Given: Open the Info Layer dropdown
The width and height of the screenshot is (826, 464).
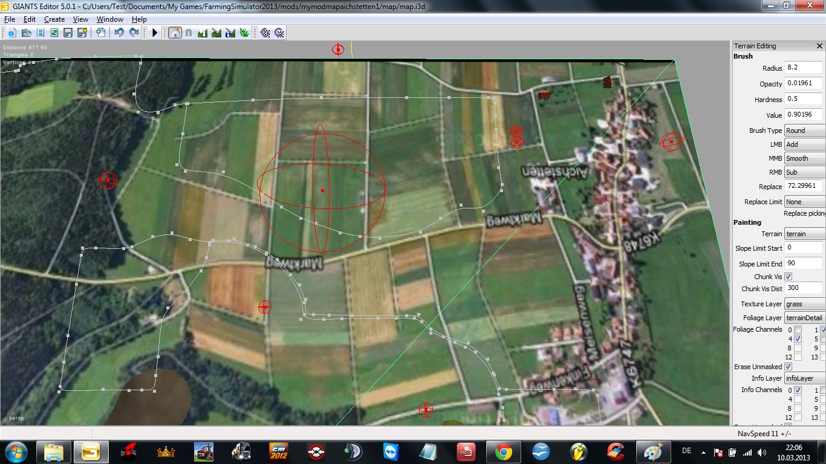Looking at the screenshot, I should (x=805, y=378).
